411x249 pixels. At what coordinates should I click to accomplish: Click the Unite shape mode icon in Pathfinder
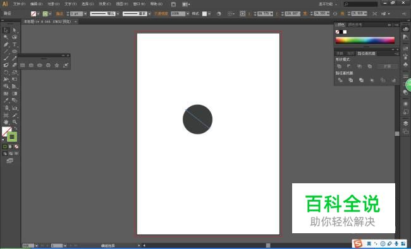pyautogui.click(x=339, y=66)
